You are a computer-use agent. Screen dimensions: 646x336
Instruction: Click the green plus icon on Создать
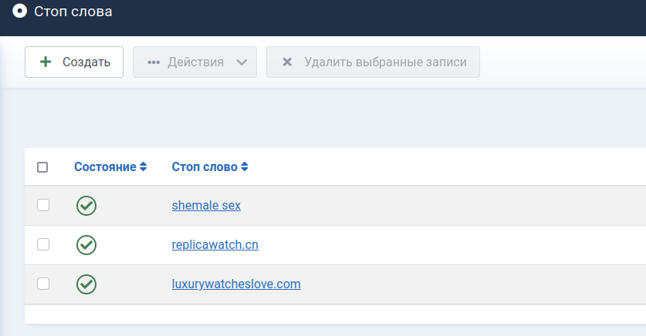tap(46, 62)
